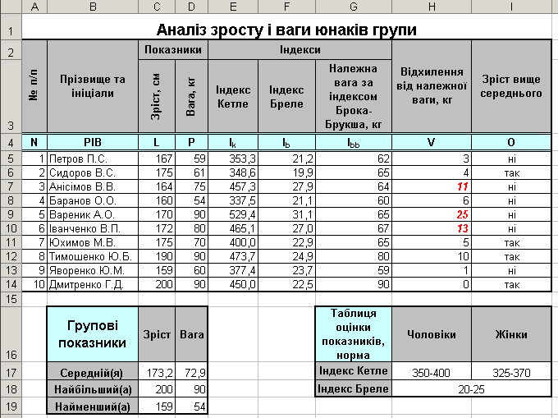The image size is (558, 418).
Task: Select height value 190 for Тимошенко
Action: (x=157, y=256)
